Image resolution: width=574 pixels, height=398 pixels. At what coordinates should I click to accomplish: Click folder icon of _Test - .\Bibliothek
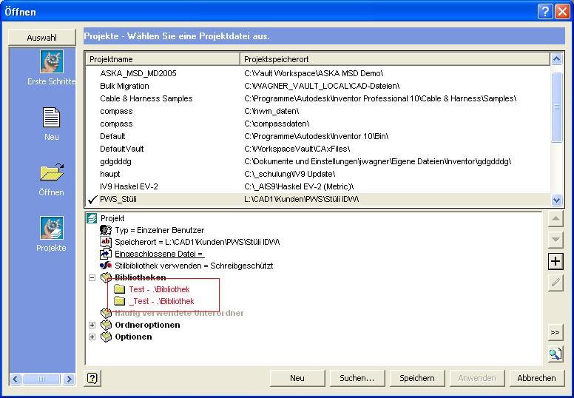click(119, 301)
